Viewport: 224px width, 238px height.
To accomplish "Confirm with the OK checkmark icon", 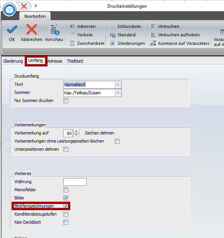I will tap(12, 29).
